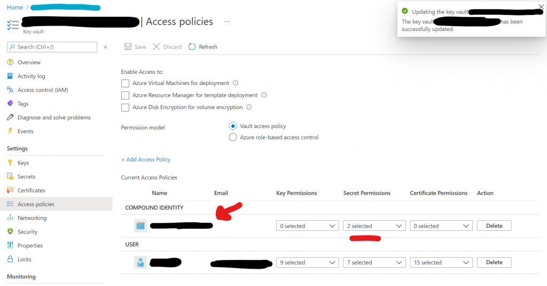The width and height of the screenshot is (547, 286).
Task: Open compound identity Certificate Permissions dropdown
Action: pyautogui.click(x=441, y=226)
